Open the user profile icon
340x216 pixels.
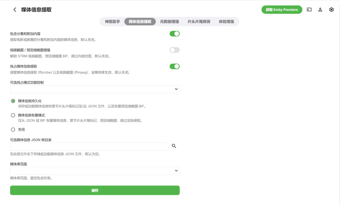click(x=320, y=10)
